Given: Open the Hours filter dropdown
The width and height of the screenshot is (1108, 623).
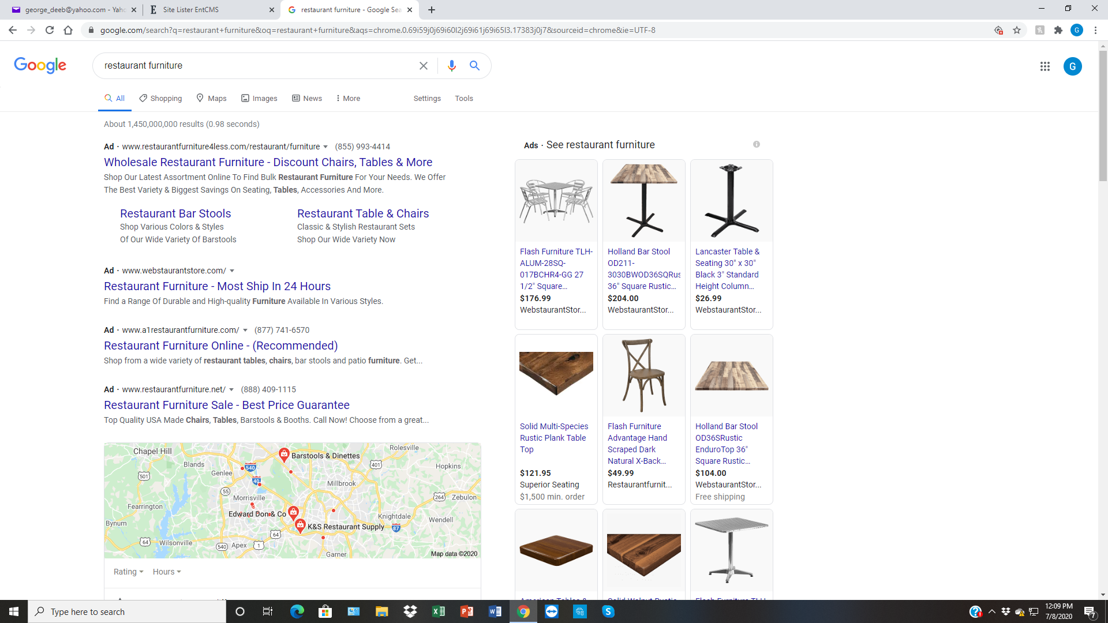Looking at the screenshot, I should click(167, 572).
